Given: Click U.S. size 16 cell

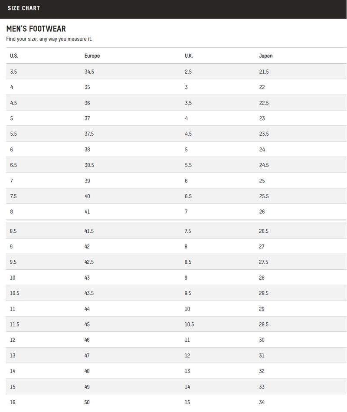Looking at the screenshot, I should [13, 402].
